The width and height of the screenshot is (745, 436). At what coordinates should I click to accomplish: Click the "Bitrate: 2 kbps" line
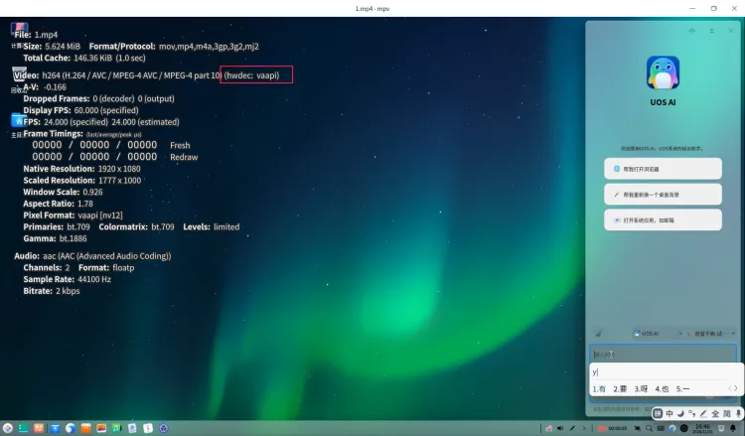tap(52, 291)
